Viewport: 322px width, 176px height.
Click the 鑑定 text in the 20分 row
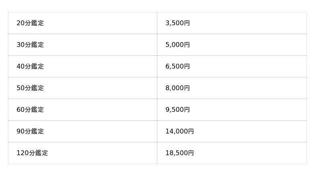tap(37, 23)
